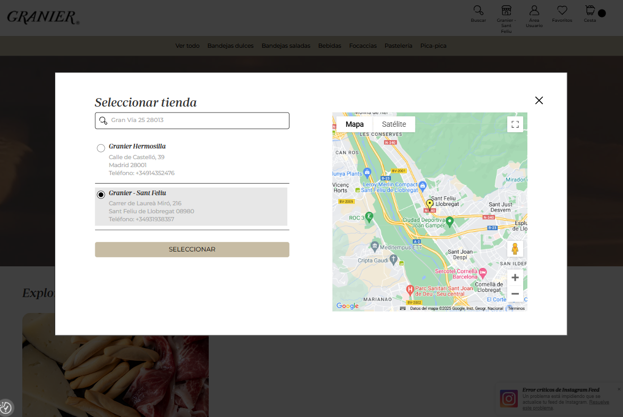Click the Leroy Merlin Compact map marker
Viewport: 623px width, 417px height.
(423, 185)
